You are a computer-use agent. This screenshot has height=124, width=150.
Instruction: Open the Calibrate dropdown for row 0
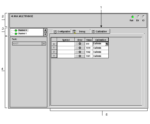click(107, 44)
